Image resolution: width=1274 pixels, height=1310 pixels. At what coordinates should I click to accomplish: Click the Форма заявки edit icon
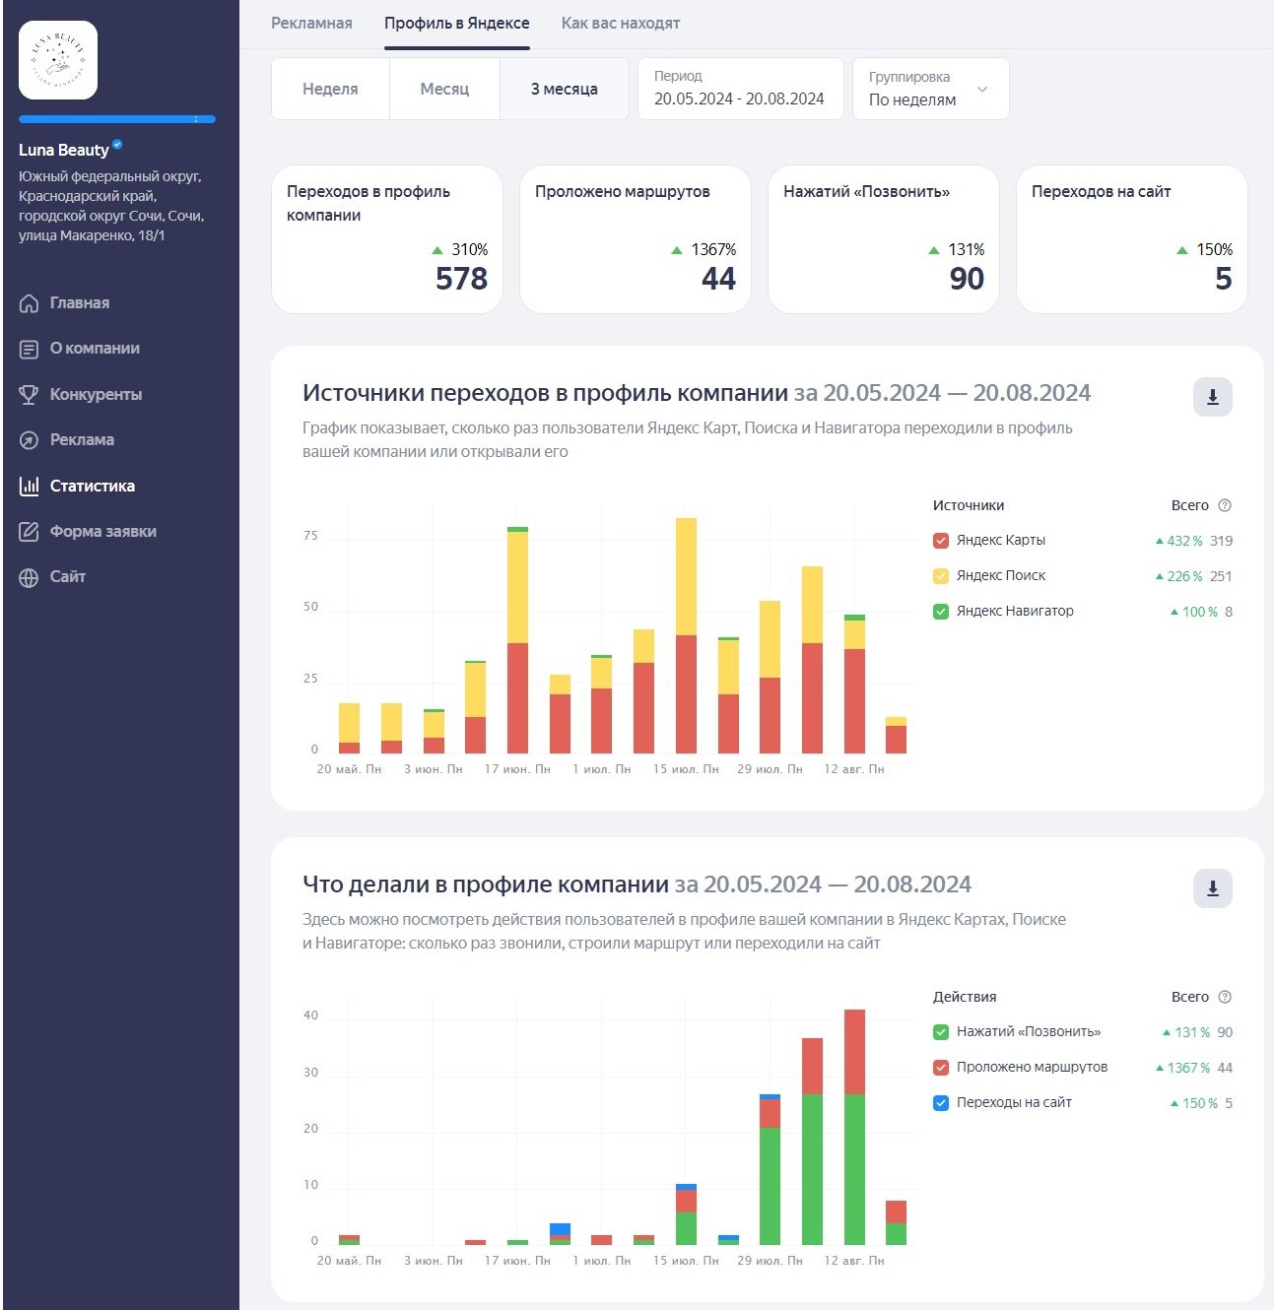[x=30, y=532]
